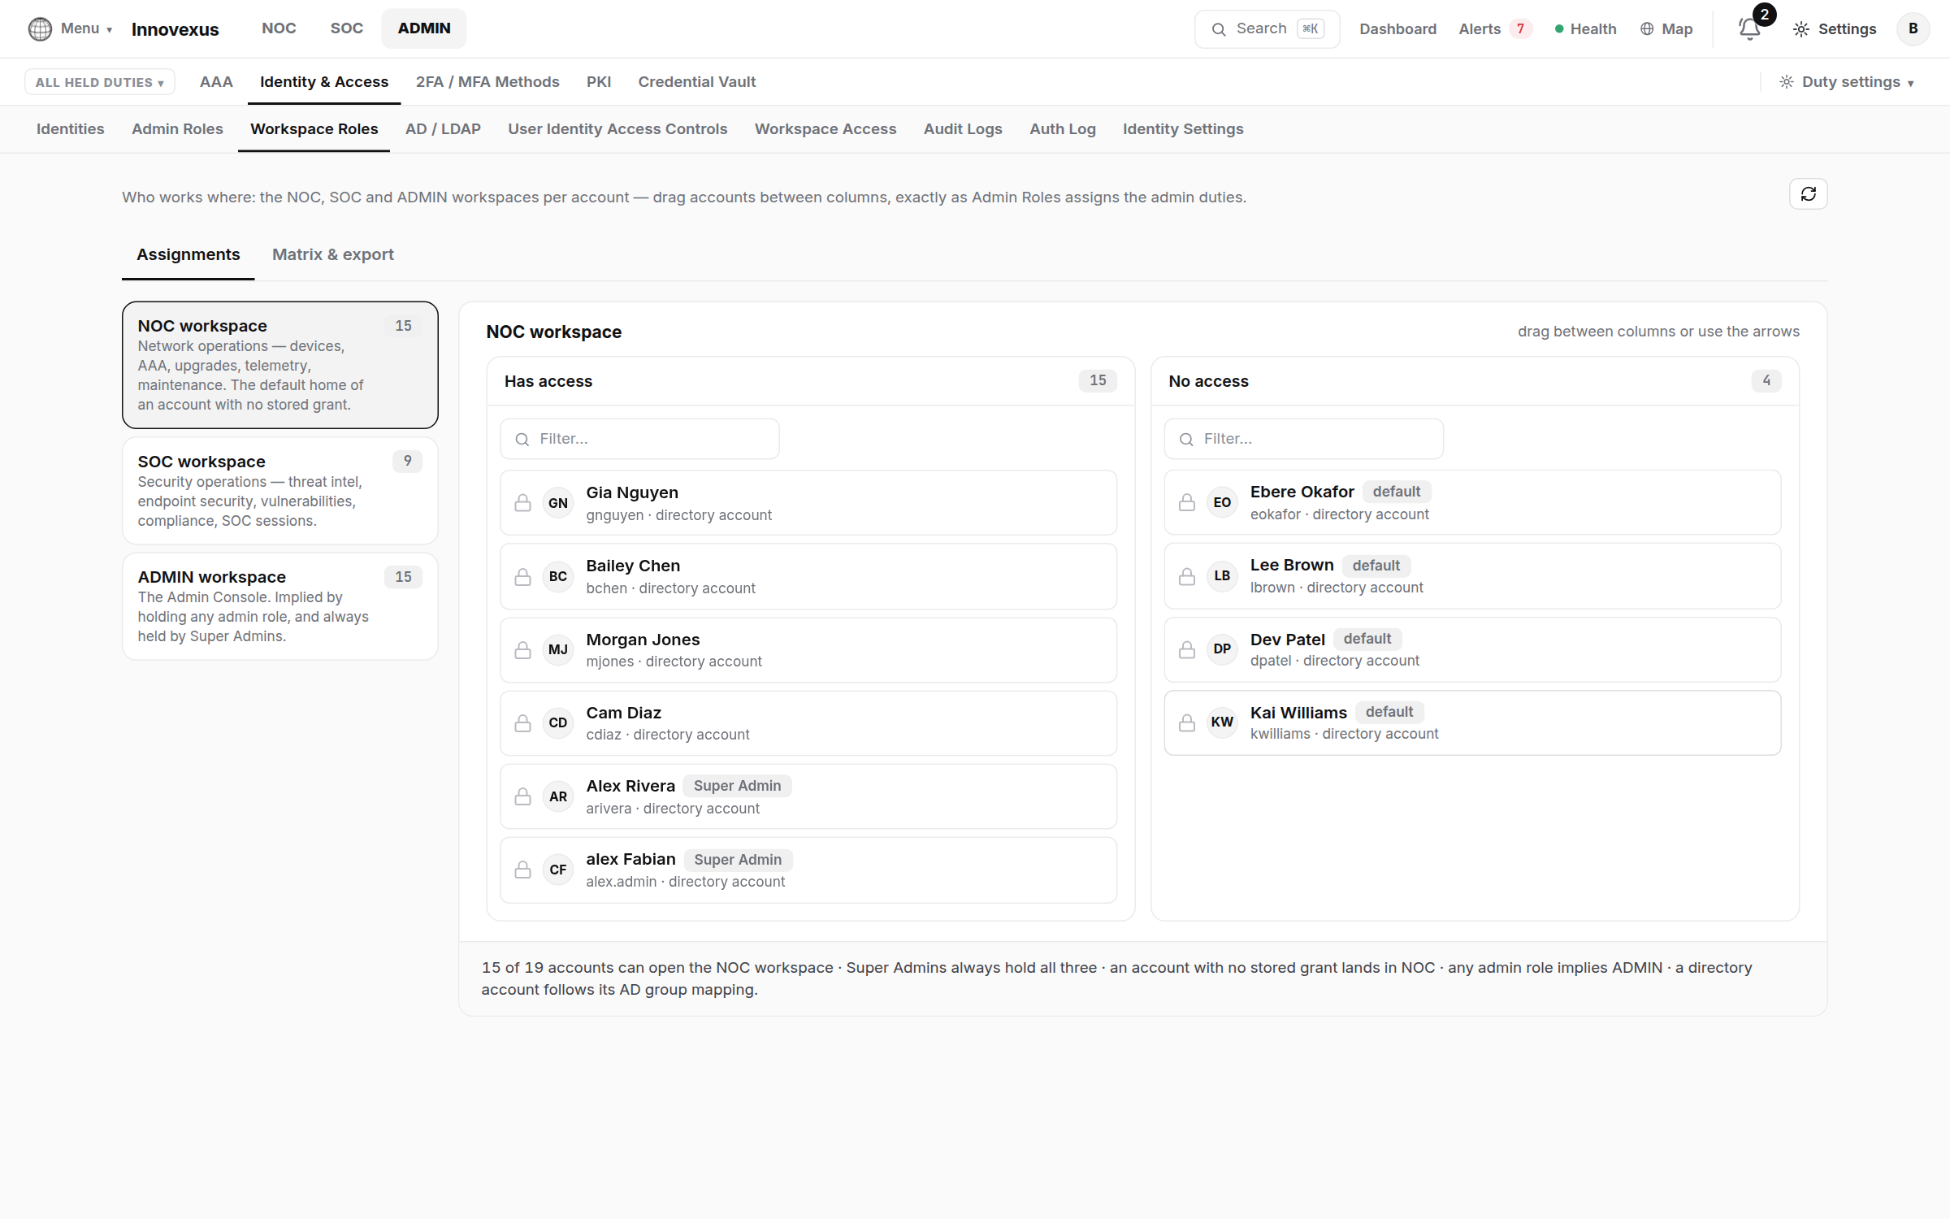The image size is (1950, 1219).
Task: Click the refresh icon button
Action: point(1808,193)
